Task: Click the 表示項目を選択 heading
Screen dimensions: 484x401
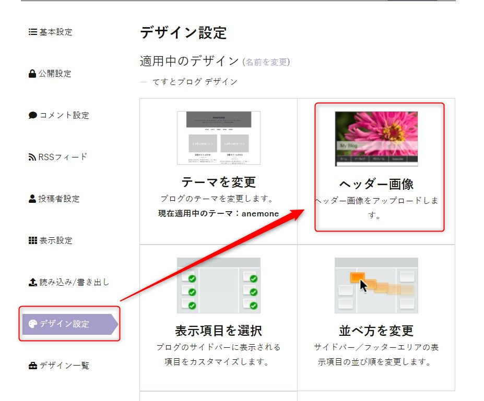Action: click(219, 331)
